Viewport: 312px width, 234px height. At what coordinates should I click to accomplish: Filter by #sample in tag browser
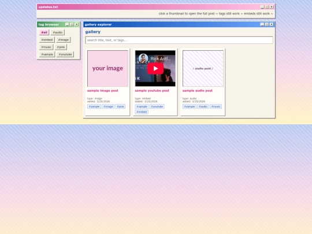(x=47, y=54)
